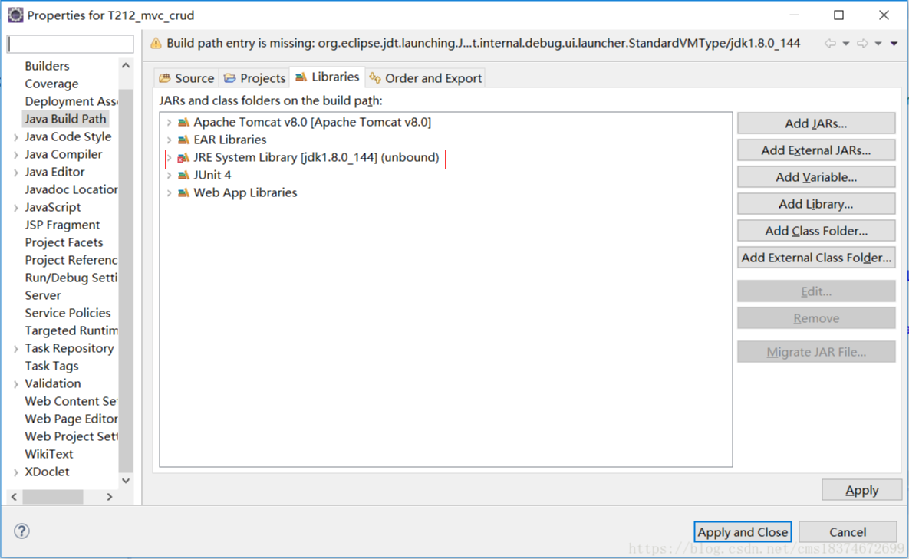Select the Project References item

(x=71, y=260)
